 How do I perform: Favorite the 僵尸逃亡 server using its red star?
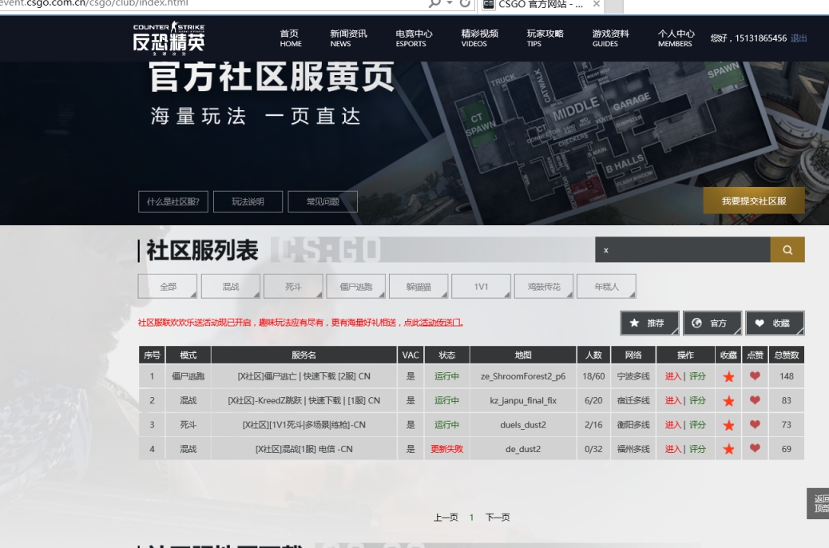pos(728,377)
